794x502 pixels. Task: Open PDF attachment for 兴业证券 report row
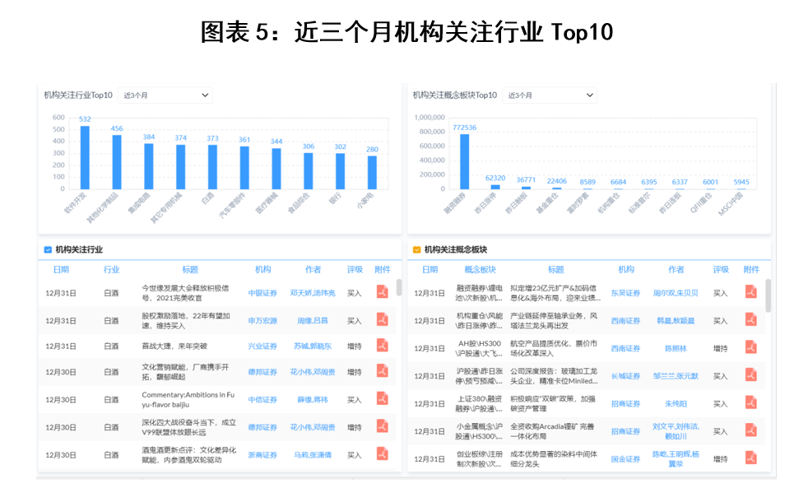[x=382, y=346]
